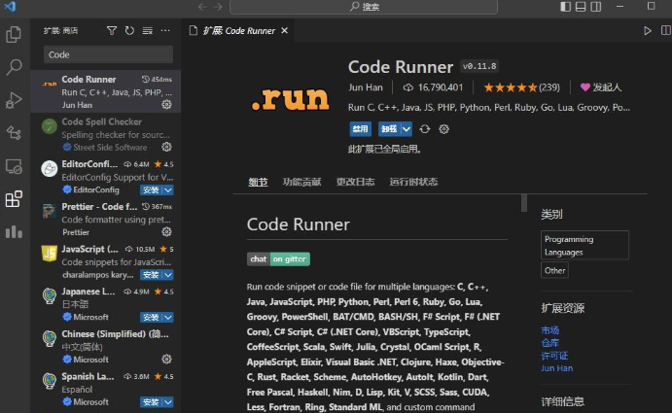Viewport: 672px width, 413px height.
Task: Click the 发起人 sponsor heart link
Action: tap(600, 87)
